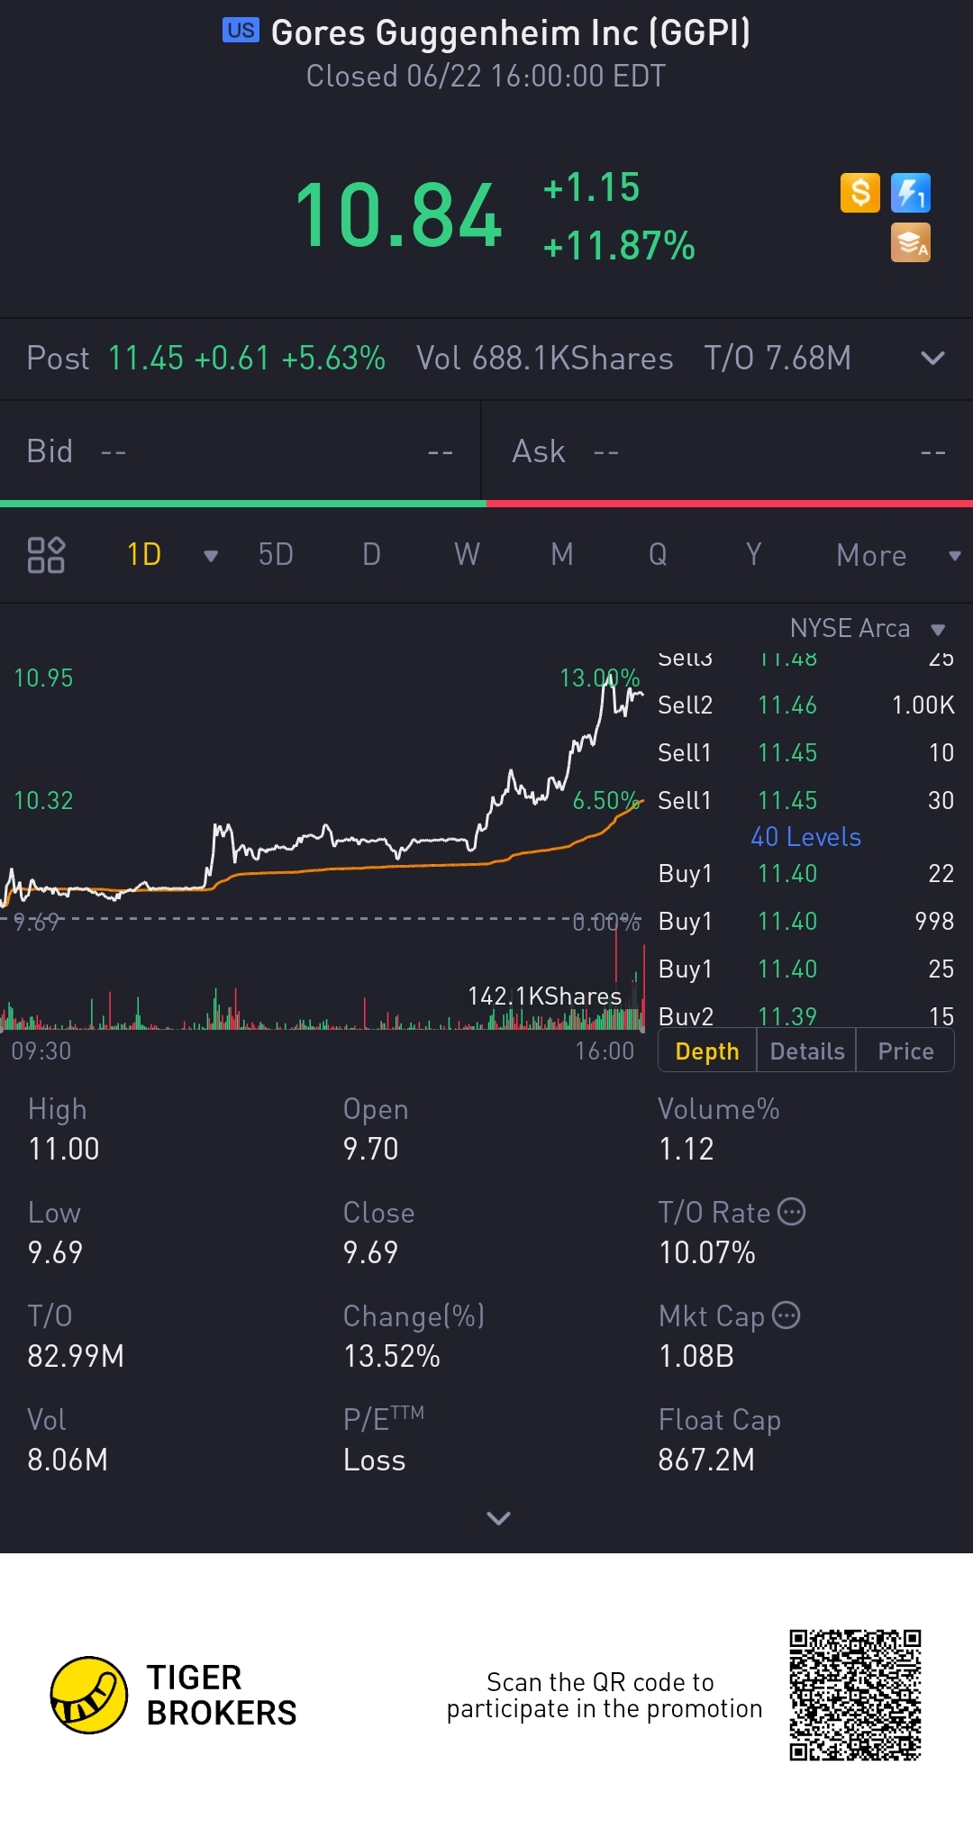Tap the Tiger Brokers logo
The image size is (973, 1838).
point(88,1695)
